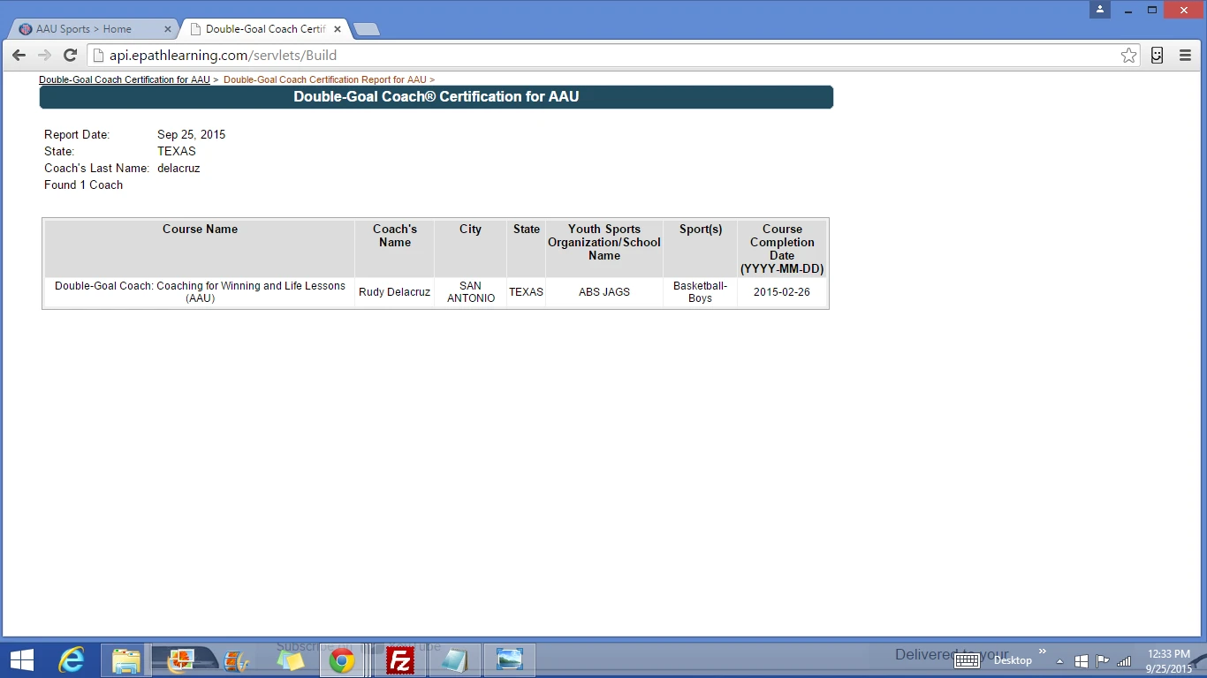Select the SAN ANTONIO cell
The image size is (1207, 678).
470,292
